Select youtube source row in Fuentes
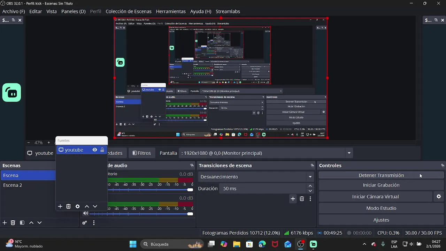The width and height of the screenshot is (446, 251). point(81,150)
